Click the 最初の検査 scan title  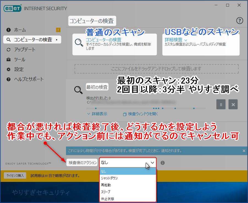(97, 87)
